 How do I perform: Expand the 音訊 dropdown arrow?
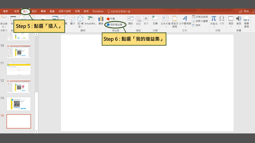(x=238, y=27)
